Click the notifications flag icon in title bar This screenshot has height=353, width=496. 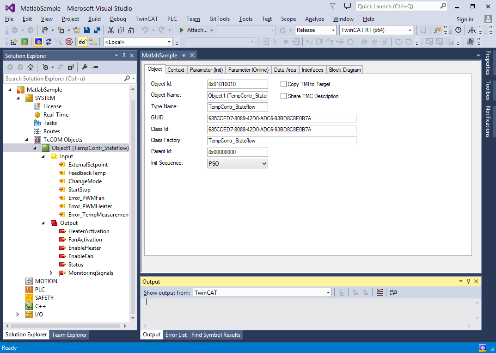[333, 6]
